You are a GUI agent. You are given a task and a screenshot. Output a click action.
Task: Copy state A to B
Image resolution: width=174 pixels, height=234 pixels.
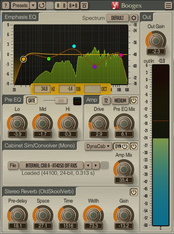[x=73, y=5]
